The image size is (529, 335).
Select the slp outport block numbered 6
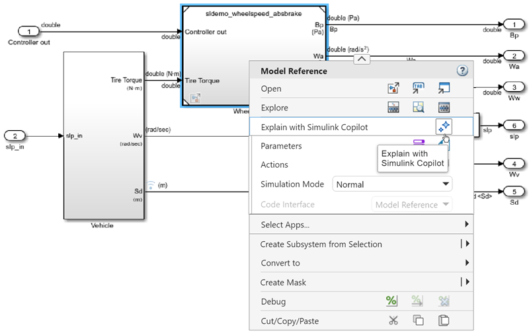tap(513, 125)
